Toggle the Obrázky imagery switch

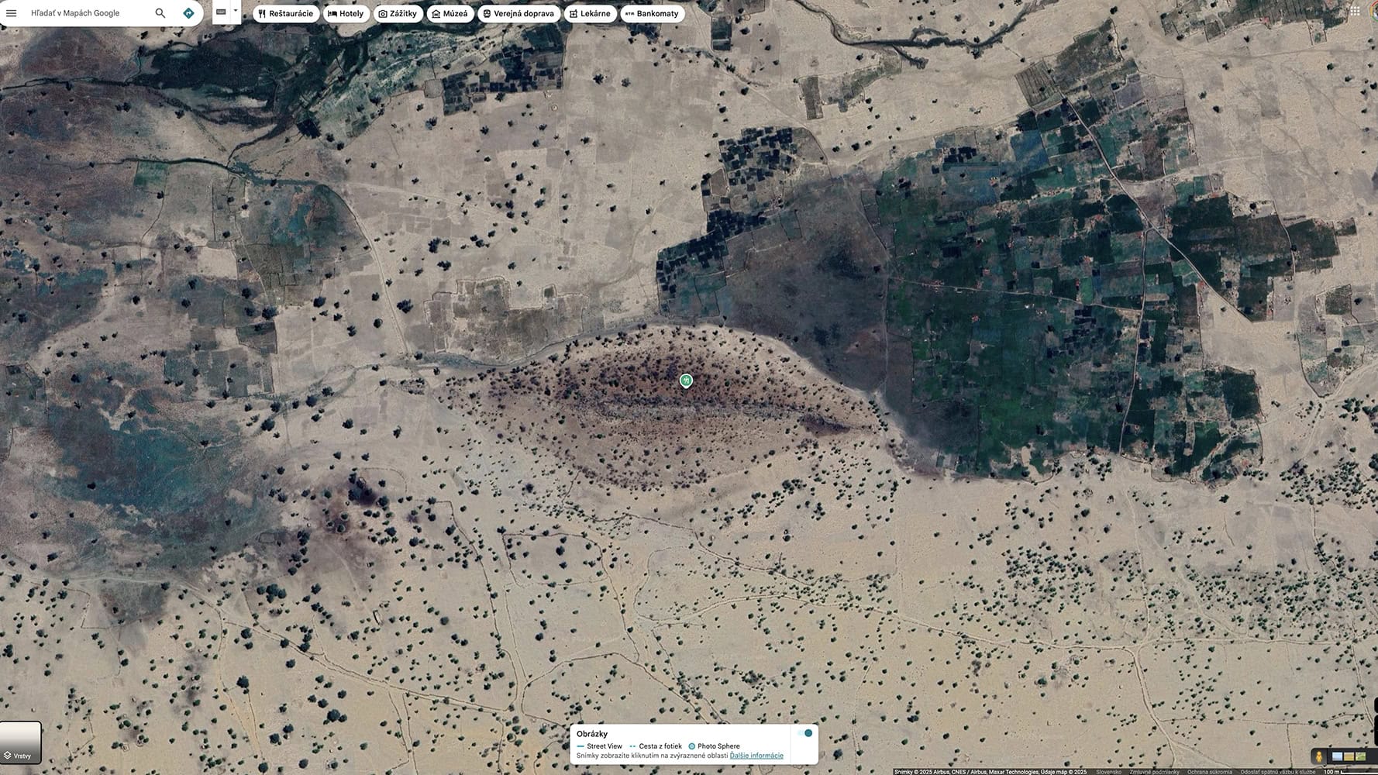click(805, 733)
